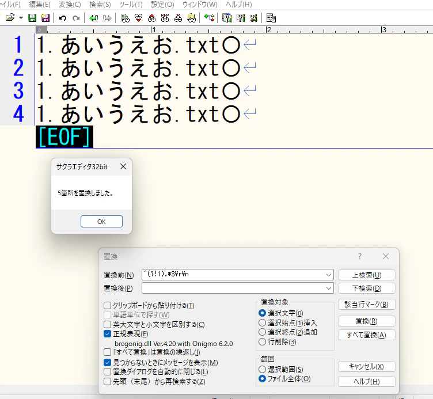The width and height of the screenshot is (433, 399).
Task: Click the Redo arrow icon
Action: (x=75, y=18)
